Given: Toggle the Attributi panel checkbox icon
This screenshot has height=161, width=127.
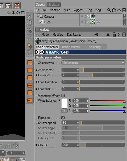Looking at the screenshot, I should click(x=37, y=30).
